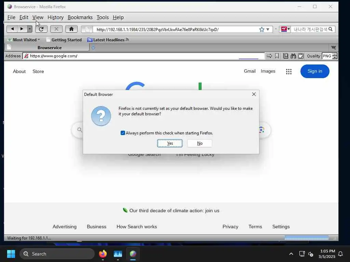This screenshot has width=350, height=262.
Task: Click the page identity icon left of URL
Action: click(x=87, y=29)
